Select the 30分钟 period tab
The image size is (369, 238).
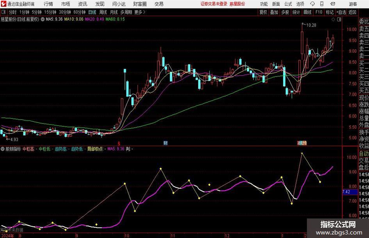(x=65, y=12)
